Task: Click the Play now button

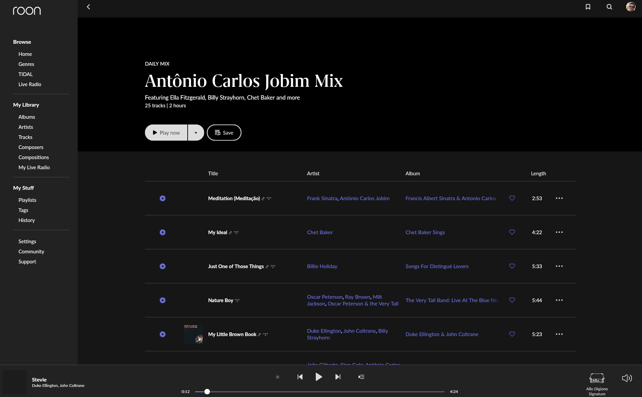Action: pos(166,133)
